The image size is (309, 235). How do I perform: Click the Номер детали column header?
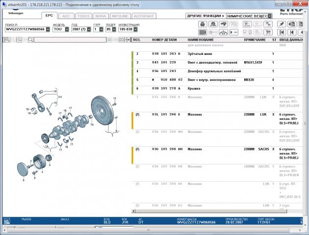(x=164, y=40)
